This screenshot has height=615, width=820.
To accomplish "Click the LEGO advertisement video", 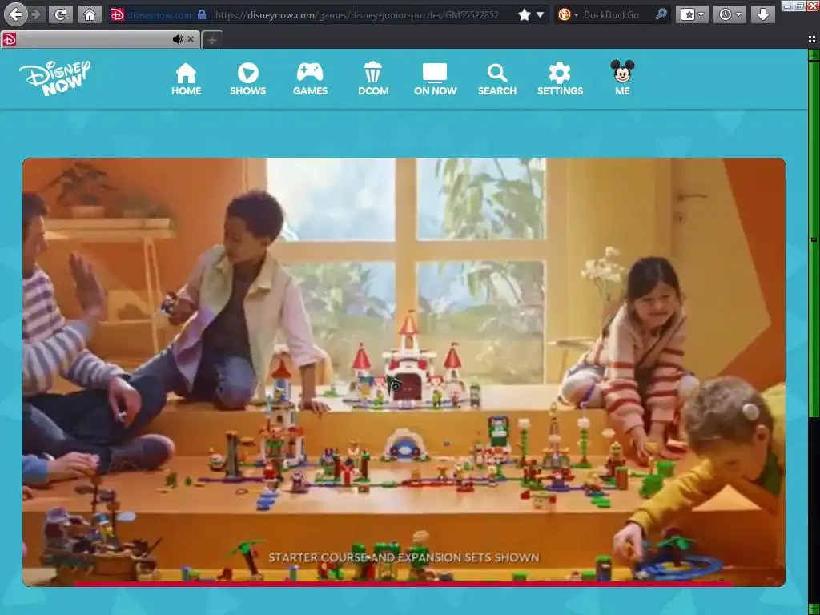I will [404, 372].
